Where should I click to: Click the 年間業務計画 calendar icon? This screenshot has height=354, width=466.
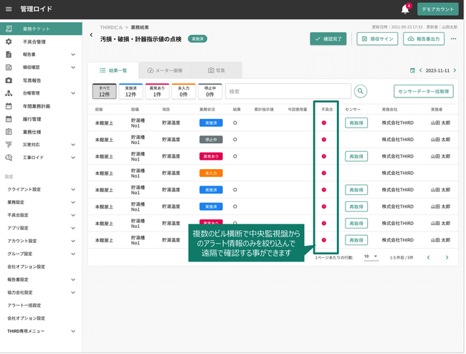pos(9,106)
